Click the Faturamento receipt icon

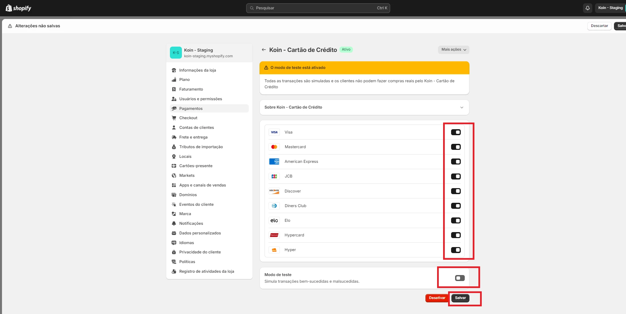tap(174, 89)
